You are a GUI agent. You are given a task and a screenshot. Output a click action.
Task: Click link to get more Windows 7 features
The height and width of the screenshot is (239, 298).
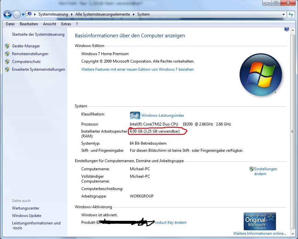pyautogui.click(x=137, y=69)
